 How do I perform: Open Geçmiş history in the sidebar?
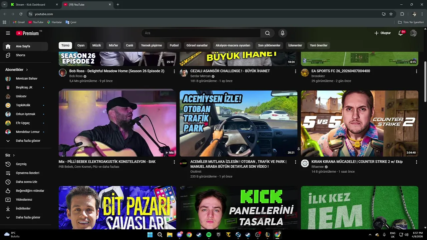point(25,164)
